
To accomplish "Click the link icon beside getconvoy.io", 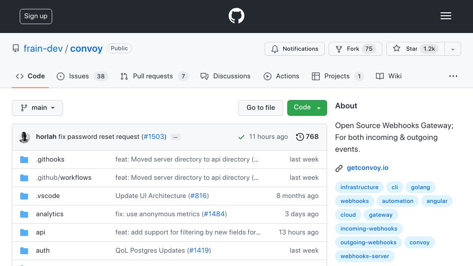I will [339, 168].
